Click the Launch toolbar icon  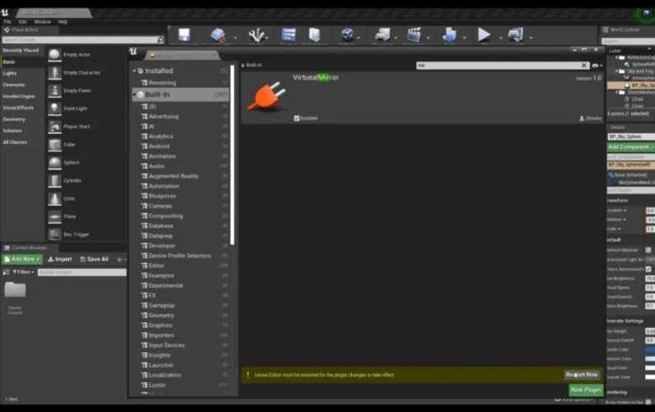coord(516,35)
